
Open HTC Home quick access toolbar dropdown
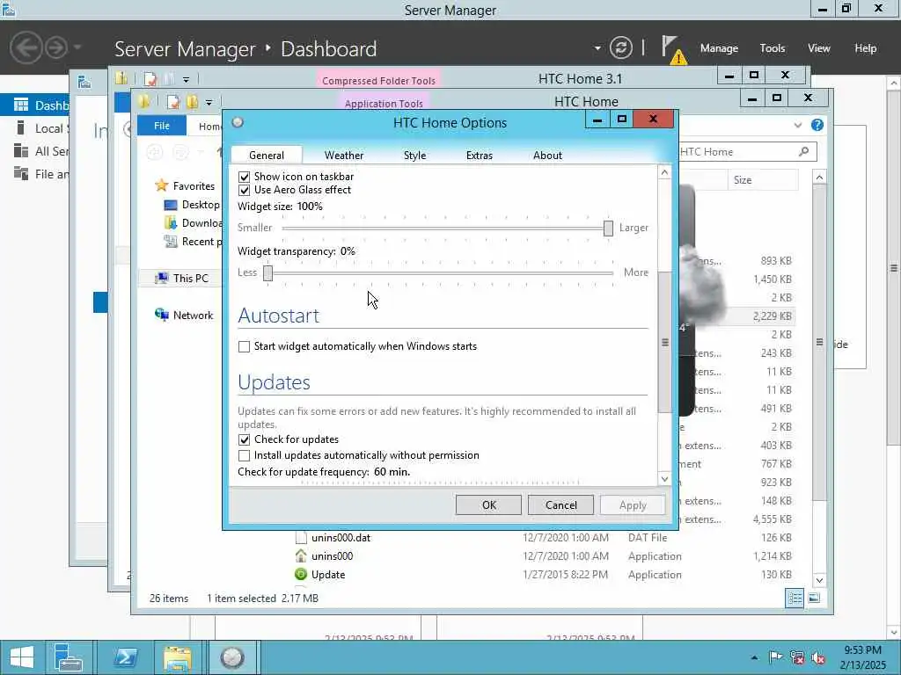[x=209, y=103]
